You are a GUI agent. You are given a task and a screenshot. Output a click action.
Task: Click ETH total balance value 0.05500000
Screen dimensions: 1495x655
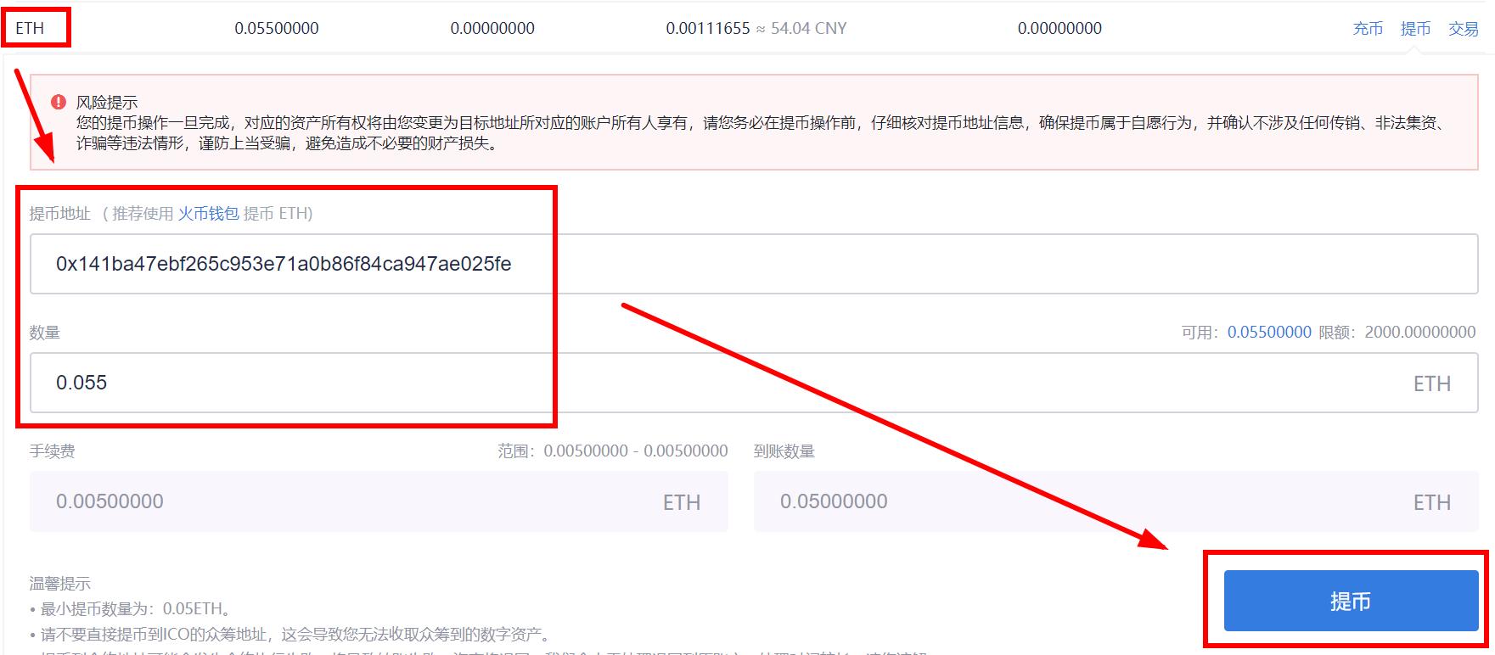click(x=277, y=28)
